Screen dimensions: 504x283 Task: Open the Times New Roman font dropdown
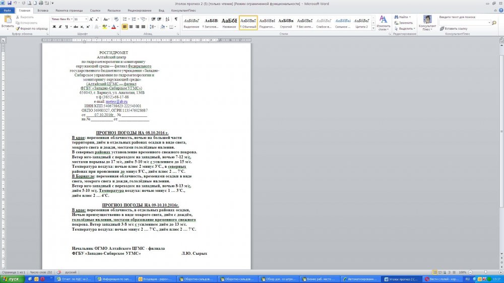[71, 19]
